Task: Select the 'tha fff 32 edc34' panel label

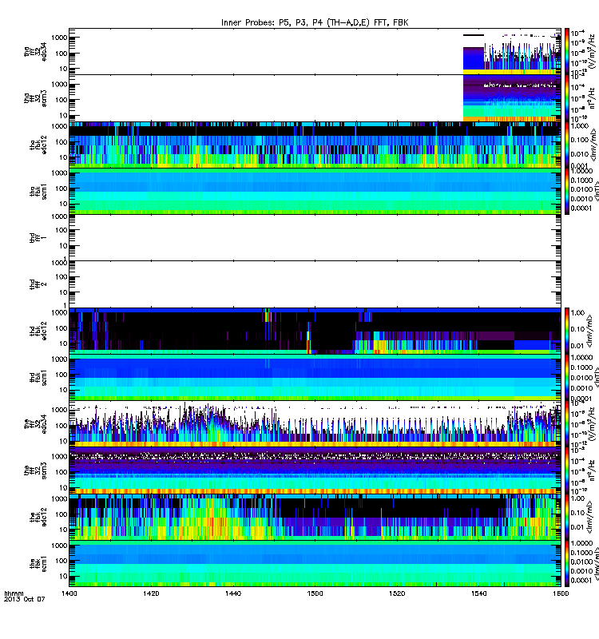Action: (x=35, y=52)
